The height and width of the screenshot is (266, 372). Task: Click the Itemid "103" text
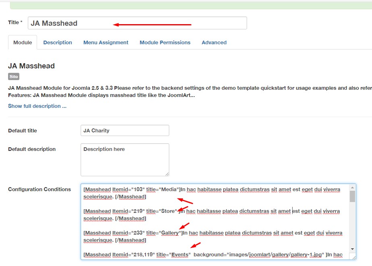coord(138,190)
